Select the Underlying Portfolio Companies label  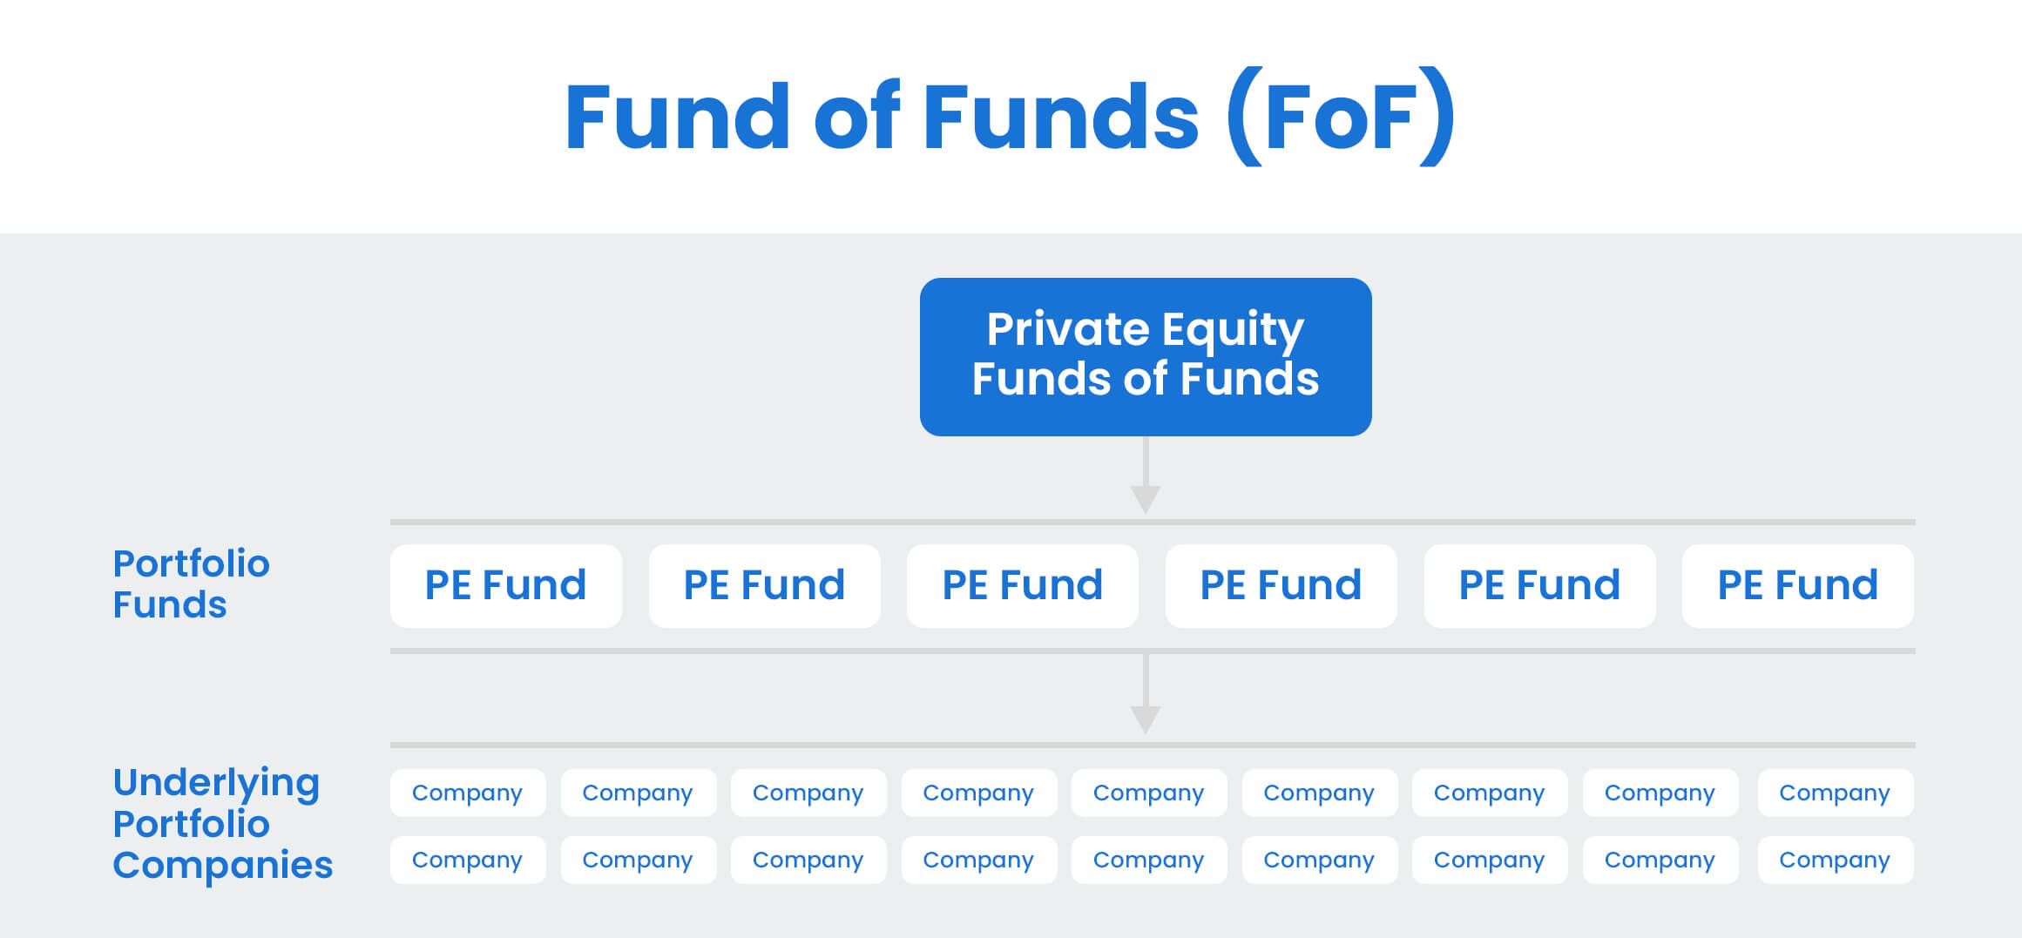pos(222,823)
